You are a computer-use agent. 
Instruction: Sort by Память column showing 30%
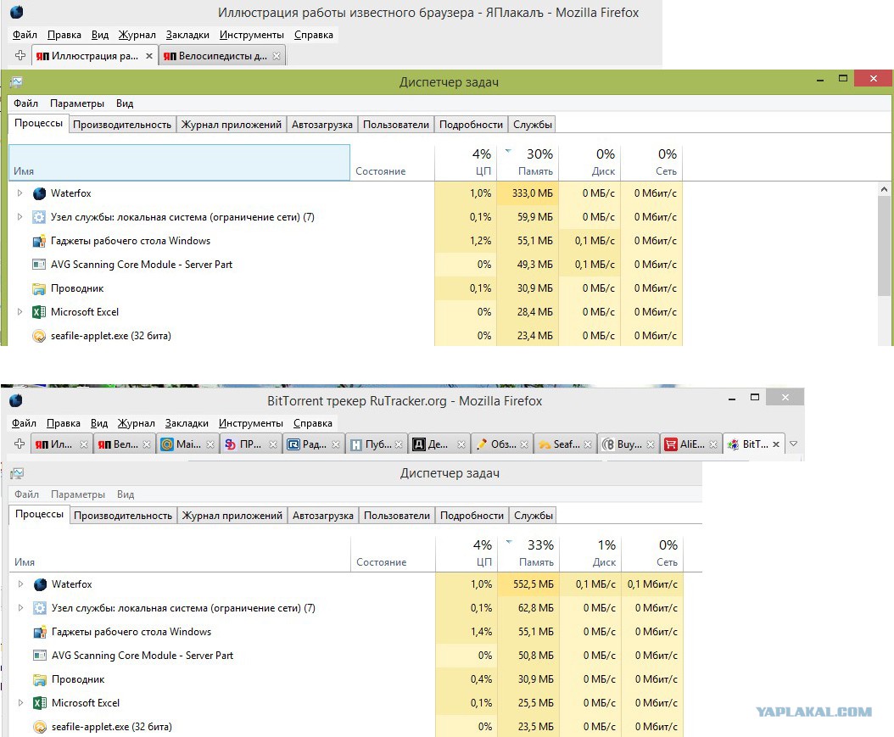click(x=528, y=163)
